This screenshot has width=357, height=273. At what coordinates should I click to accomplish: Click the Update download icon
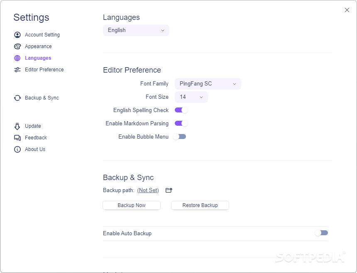17,126
